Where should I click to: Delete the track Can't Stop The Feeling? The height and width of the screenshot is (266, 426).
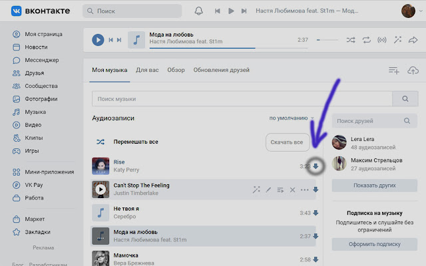pos(292,190)
